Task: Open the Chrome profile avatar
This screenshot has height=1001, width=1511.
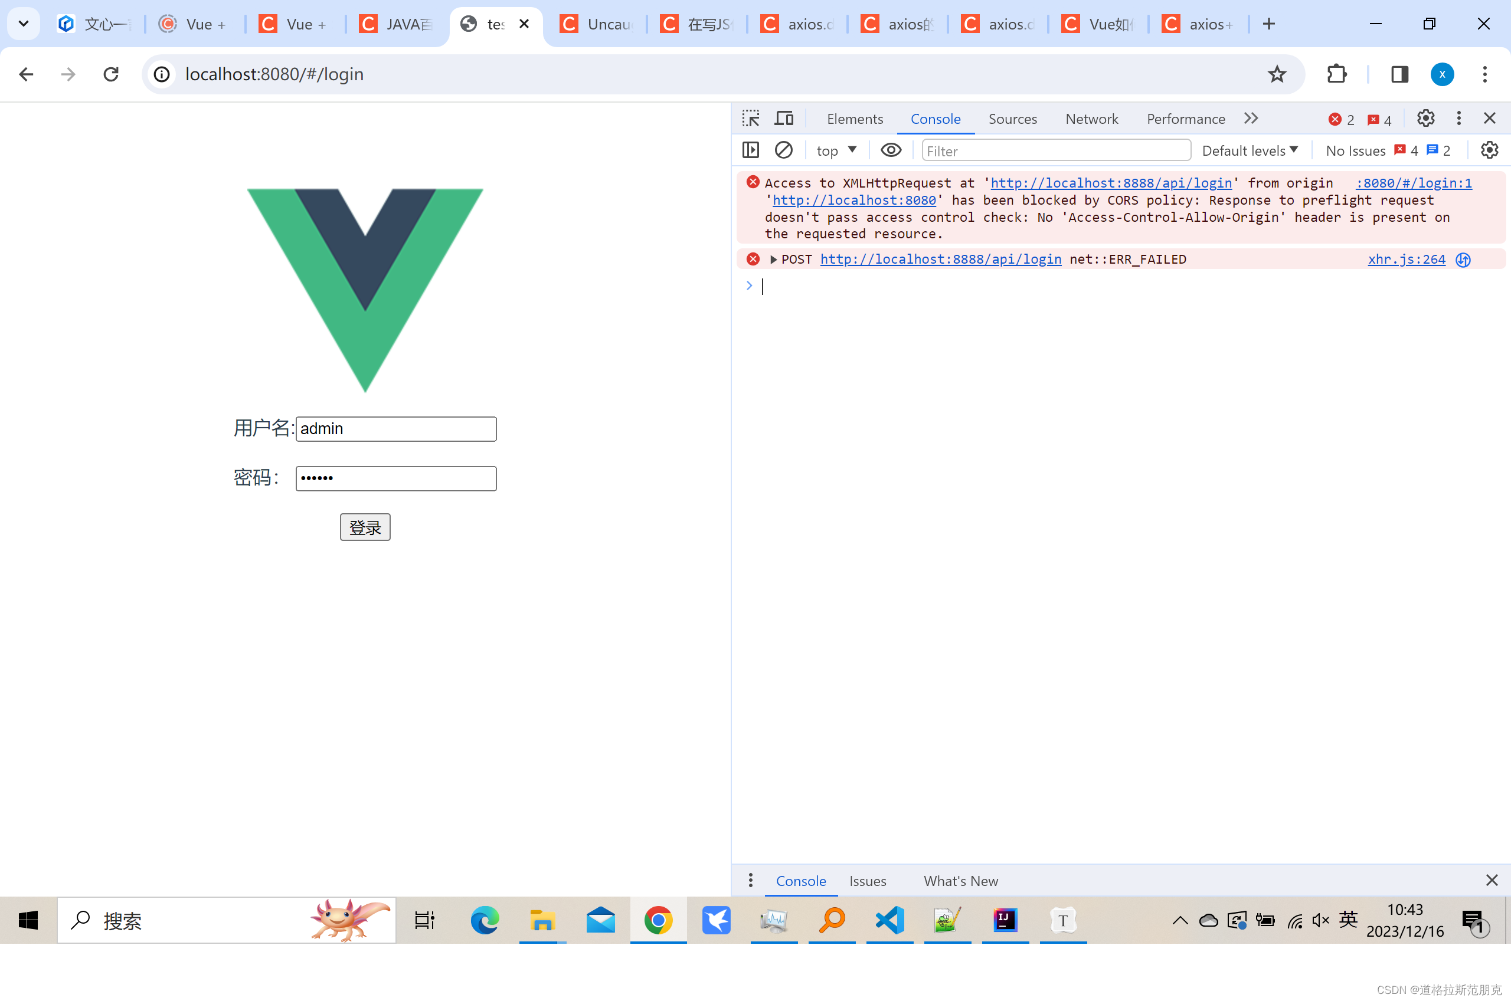Action: [1442, 74]
